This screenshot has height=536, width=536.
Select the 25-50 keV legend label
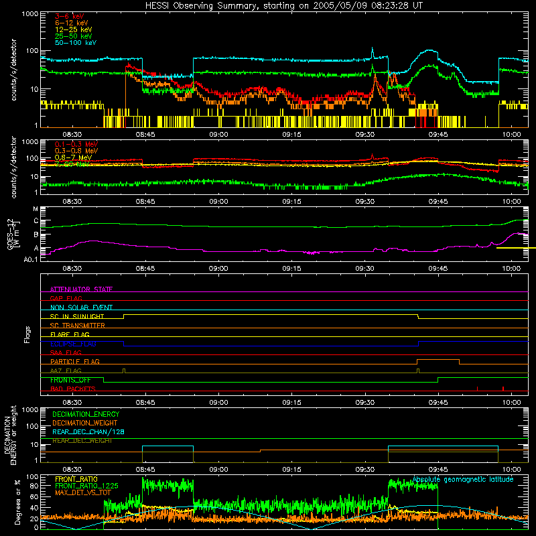tap(73, 36)
